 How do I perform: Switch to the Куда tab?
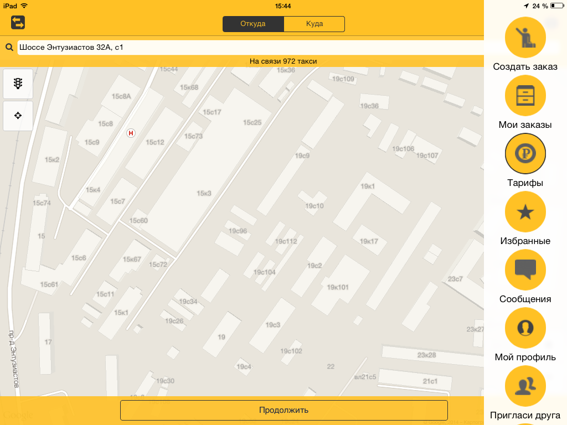315,24
